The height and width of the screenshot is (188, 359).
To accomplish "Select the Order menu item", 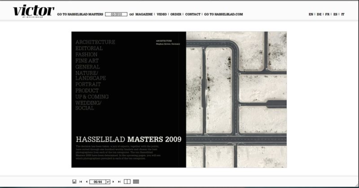I will [176, 14].
